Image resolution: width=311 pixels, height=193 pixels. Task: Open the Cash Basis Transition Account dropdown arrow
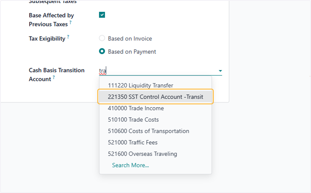coord(220,71)
